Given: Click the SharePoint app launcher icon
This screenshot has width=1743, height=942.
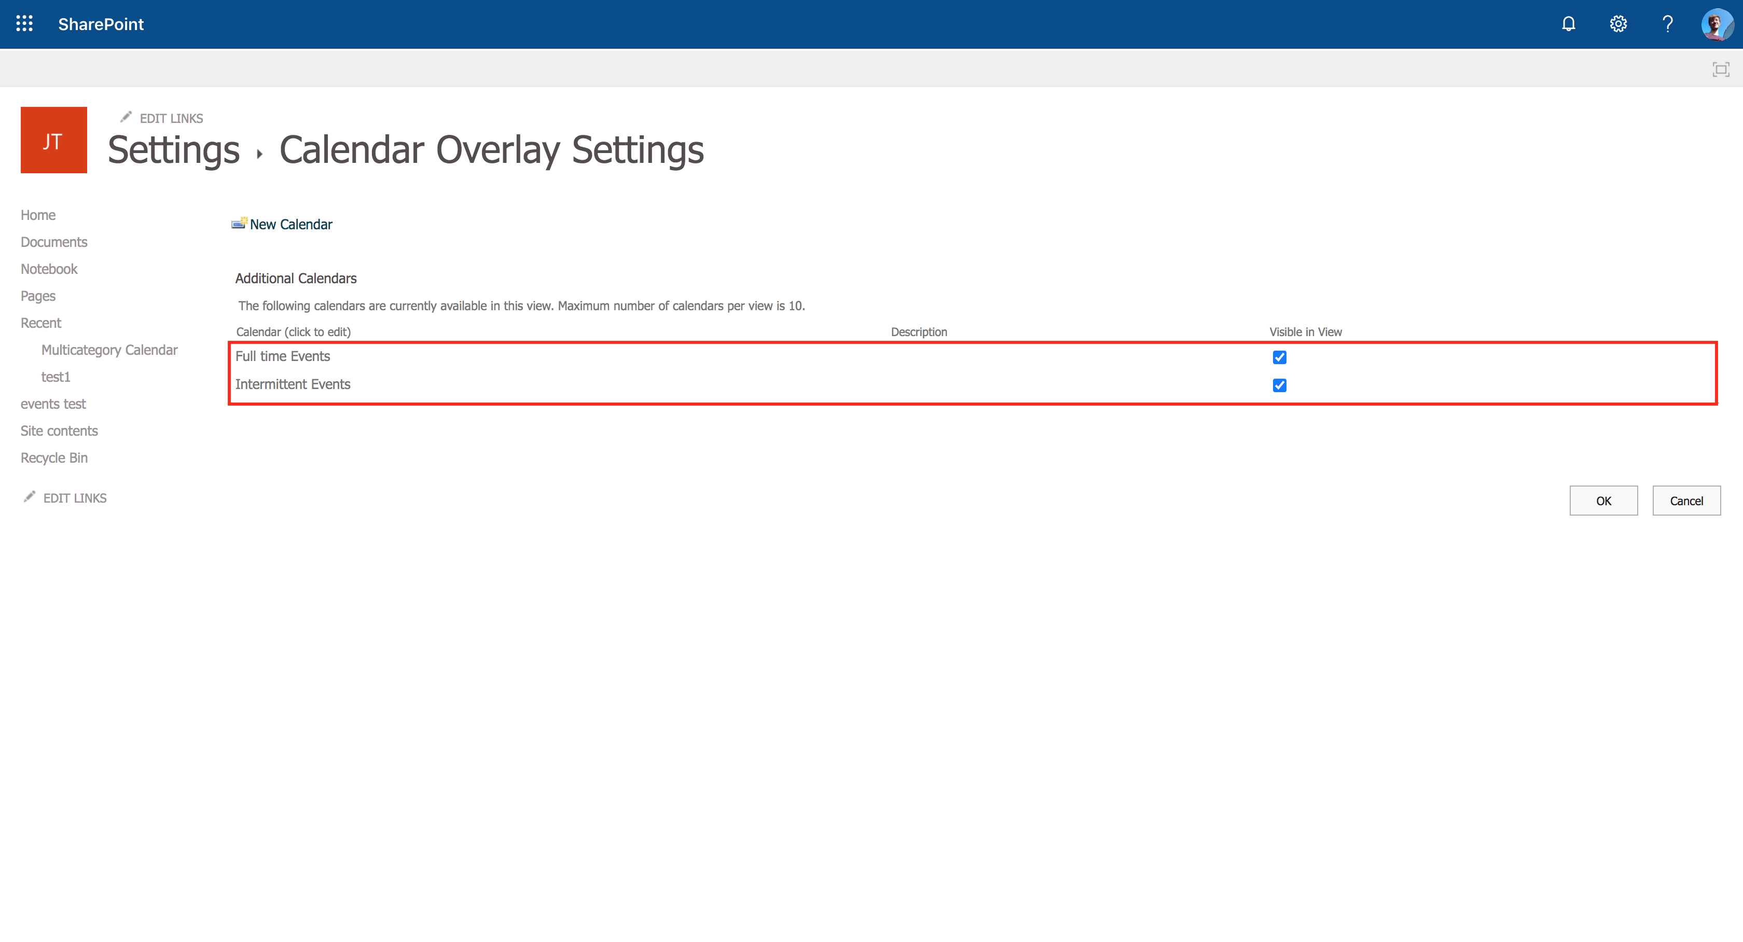Looking at the screenshot, I should coord(23,23).
